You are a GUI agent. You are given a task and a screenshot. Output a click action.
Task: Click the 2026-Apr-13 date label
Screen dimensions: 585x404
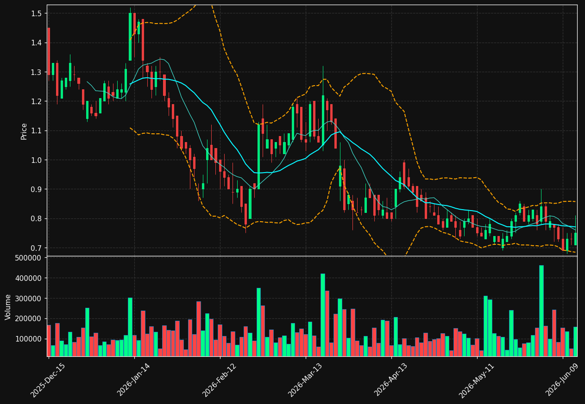(391, 380)
